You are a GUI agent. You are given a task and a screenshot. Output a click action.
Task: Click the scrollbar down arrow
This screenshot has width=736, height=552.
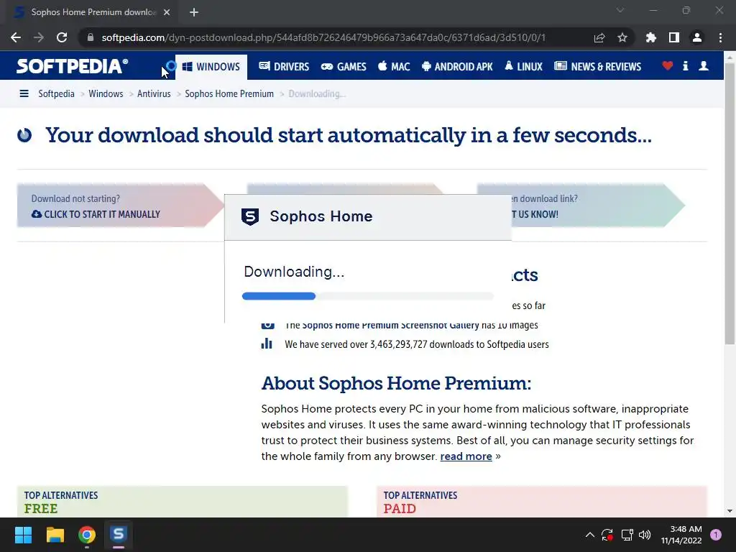730,511
